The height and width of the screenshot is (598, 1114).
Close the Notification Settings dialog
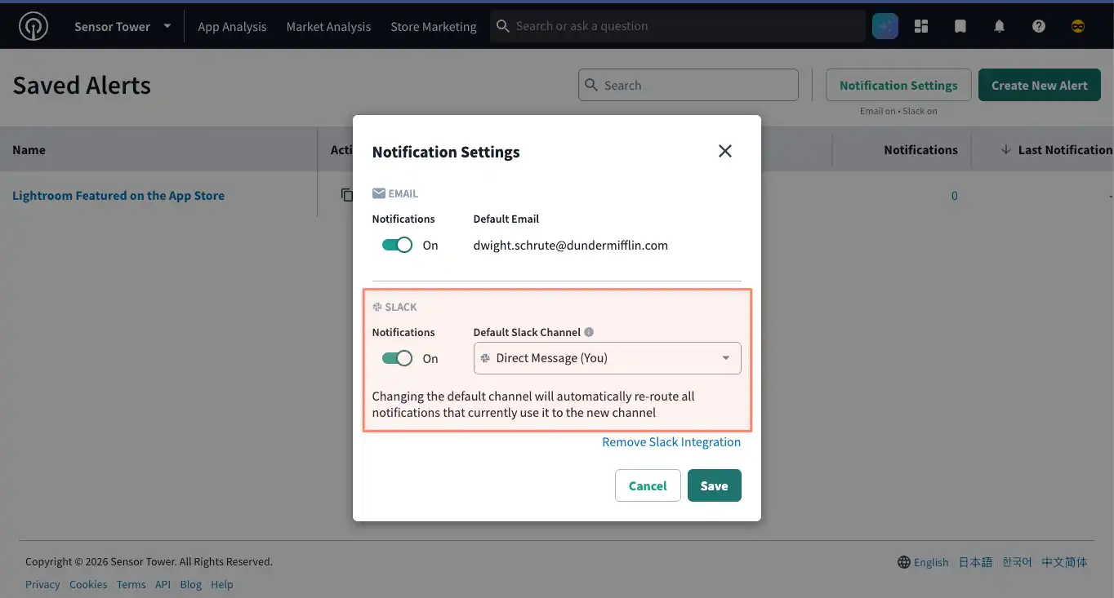725,151
